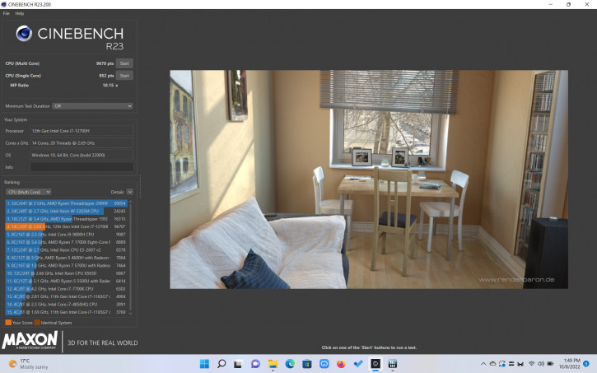Select ranking row 14 Core i7-4850HQ
This screenshot has width=597, height=373.
click(x=66, y=304)
